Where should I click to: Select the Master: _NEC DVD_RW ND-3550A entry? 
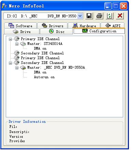point(56,68)
